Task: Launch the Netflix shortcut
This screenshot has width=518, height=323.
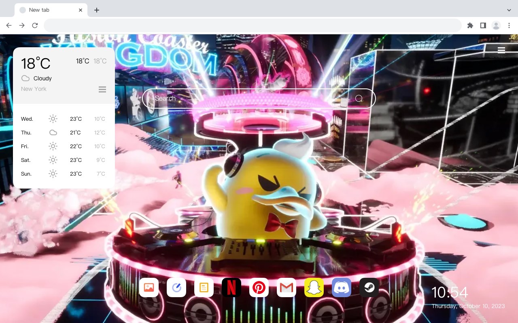Action: pyautogui.click(x=231, y=287)
